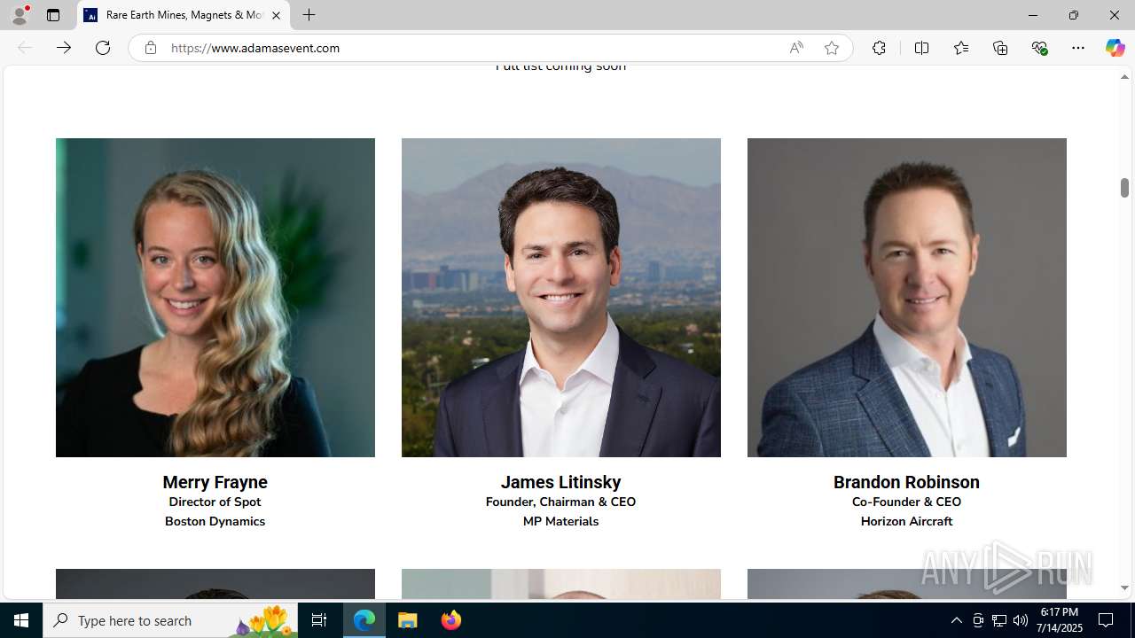Click Founder, Chairman & CEO title
Viewport: 1135px width, 638px height.
[560, 502]
